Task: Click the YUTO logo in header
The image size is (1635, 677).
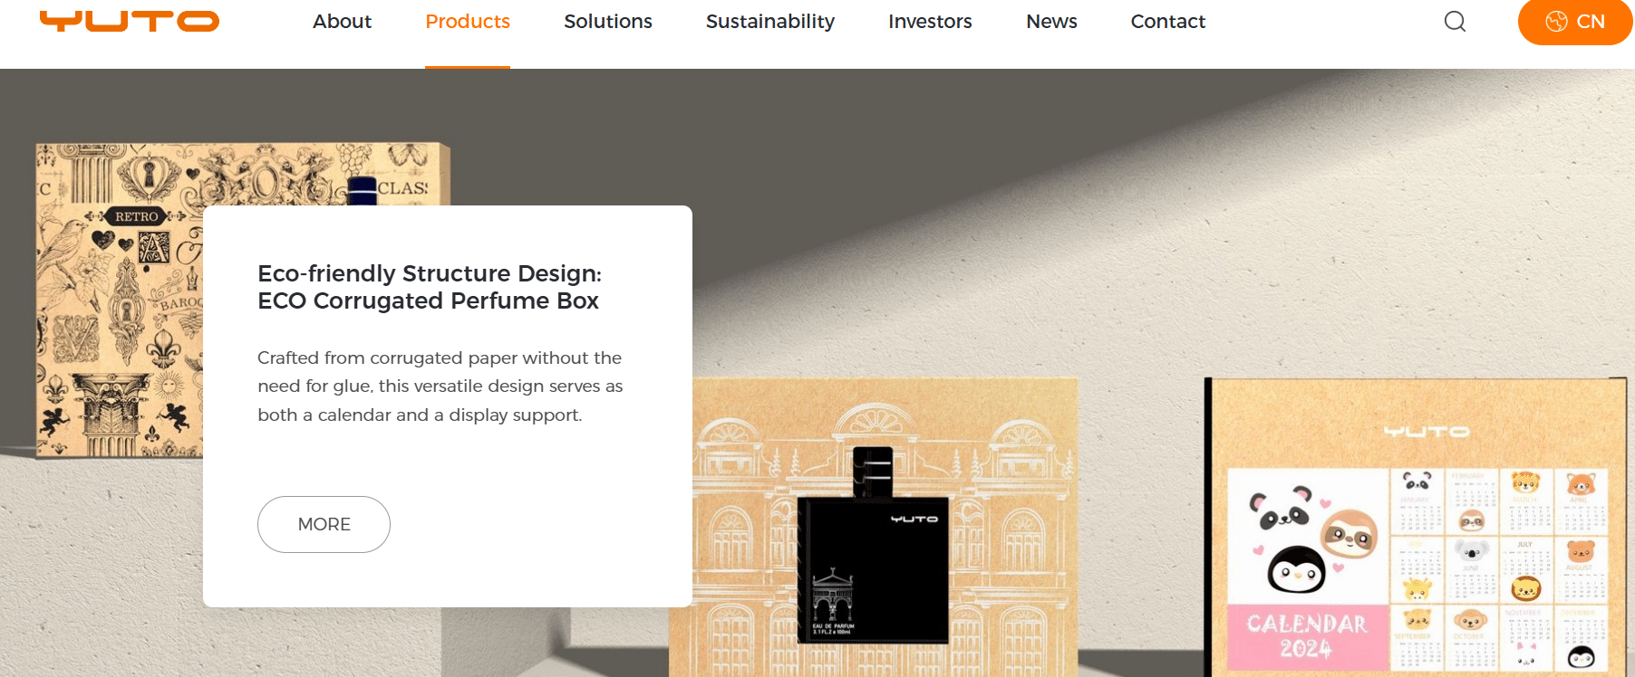Action: point(130,21)
